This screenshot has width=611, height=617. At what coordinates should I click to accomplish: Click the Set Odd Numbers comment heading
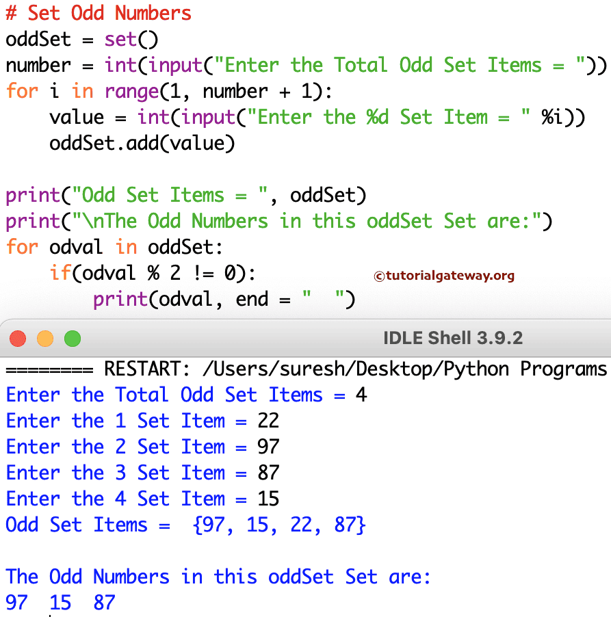point(99,13)
